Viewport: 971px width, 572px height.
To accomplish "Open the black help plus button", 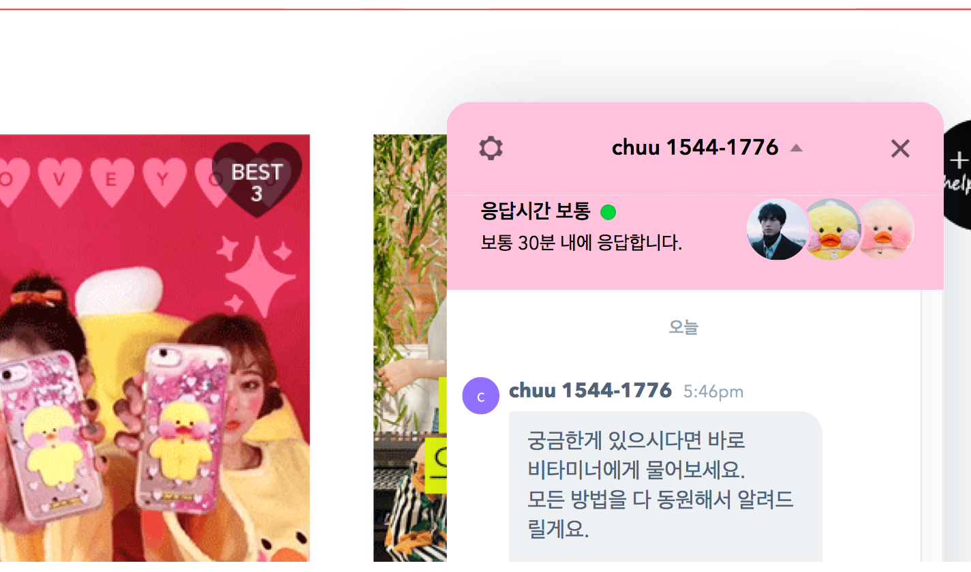I will click(x=958, y=175).
